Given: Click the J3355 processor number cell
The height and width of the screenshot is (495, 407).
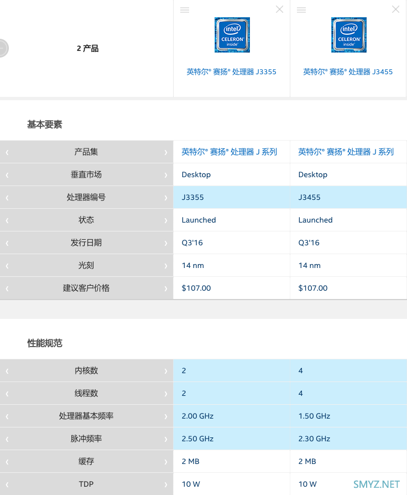Looking at the screenshot, I should pyautogui.click(x=231, y=197).
